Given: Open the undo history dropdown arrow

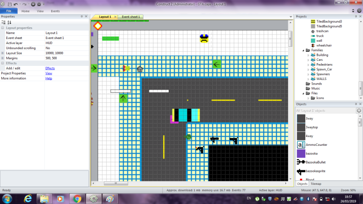Looking at the screenshot, I should [20, 4].
